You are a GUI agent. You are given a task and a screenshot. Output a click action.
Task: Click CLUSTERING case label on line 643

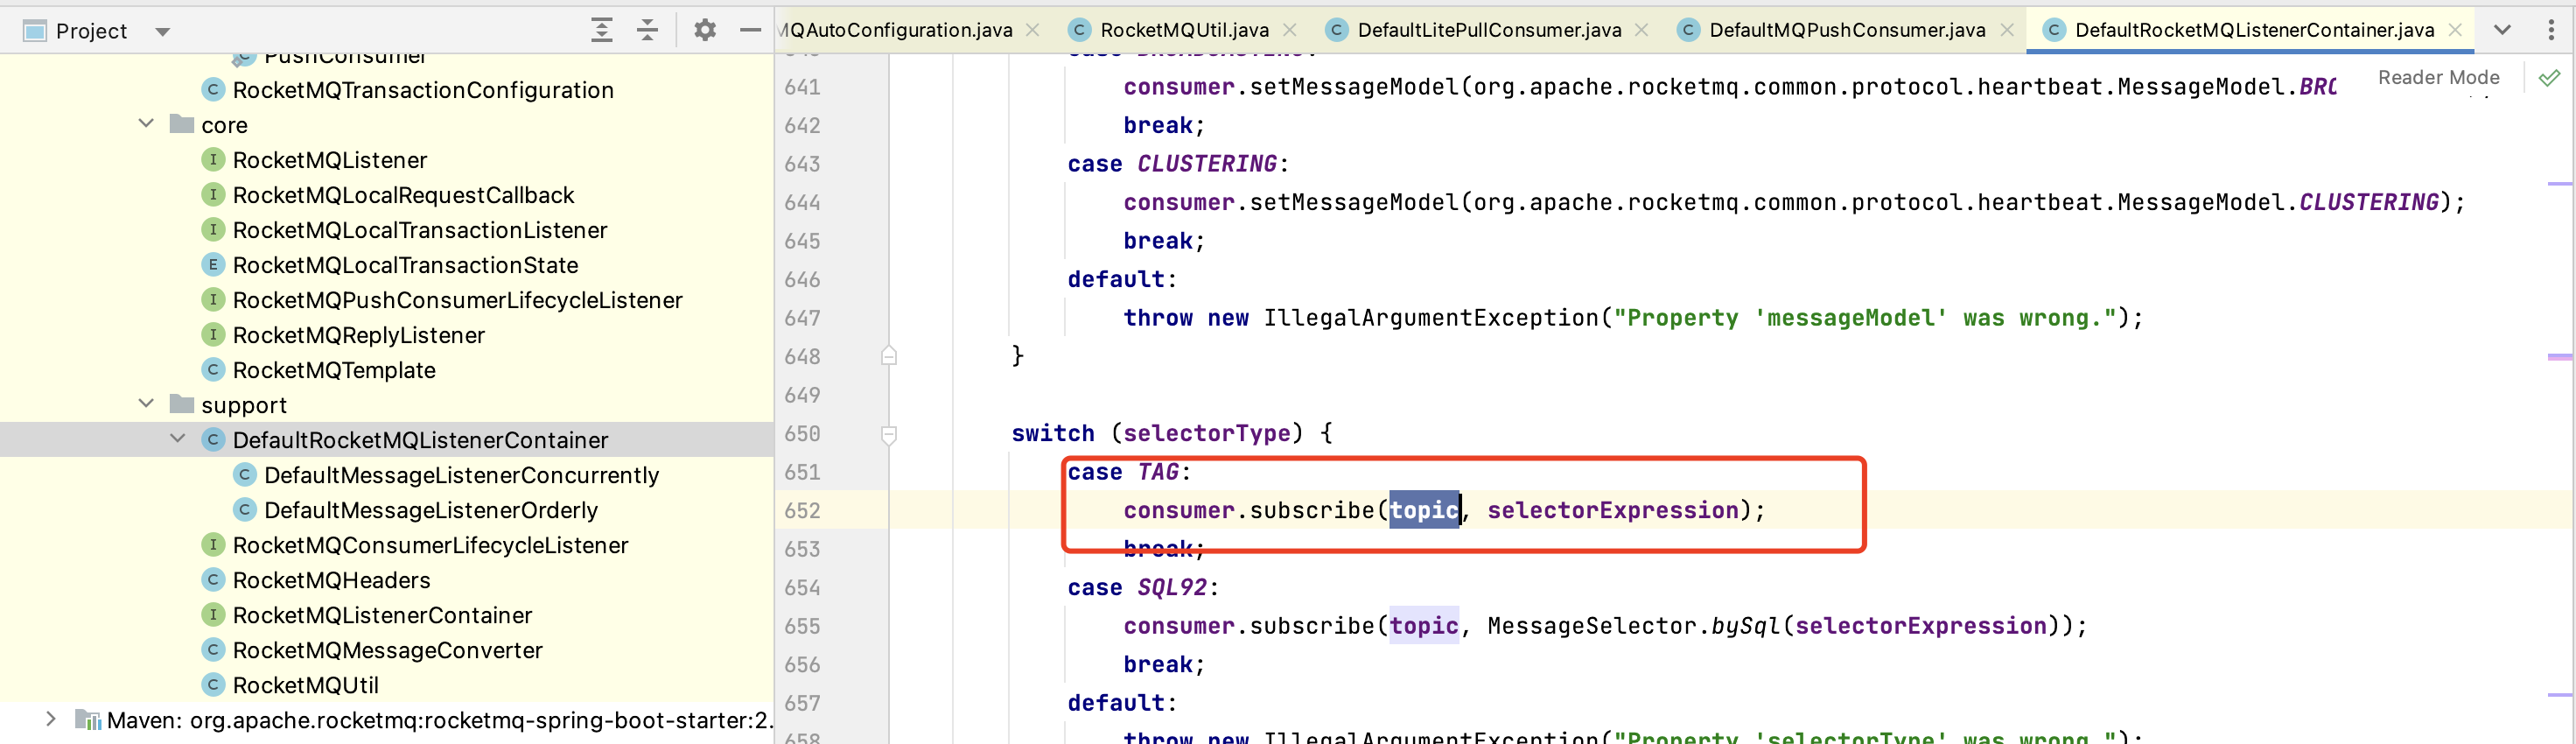tap(1207, 164)
